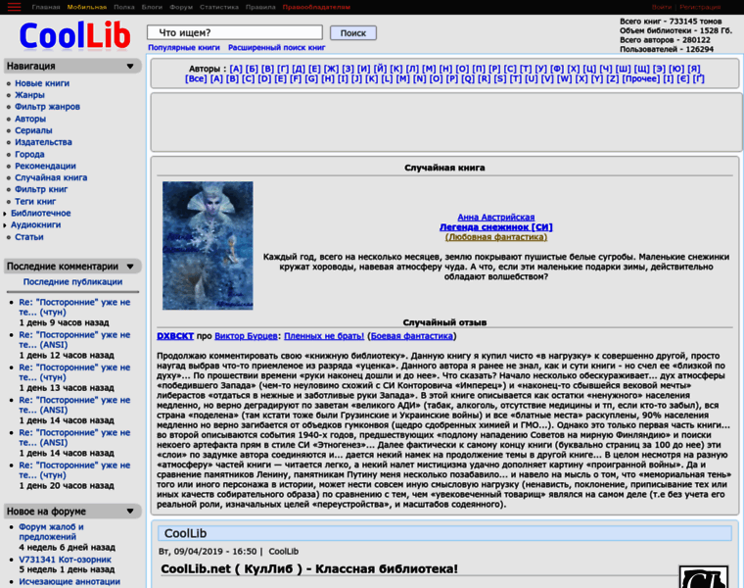Select [Прочее] in the authors index
The image size is (744, 588).
[x=640, y=78]
